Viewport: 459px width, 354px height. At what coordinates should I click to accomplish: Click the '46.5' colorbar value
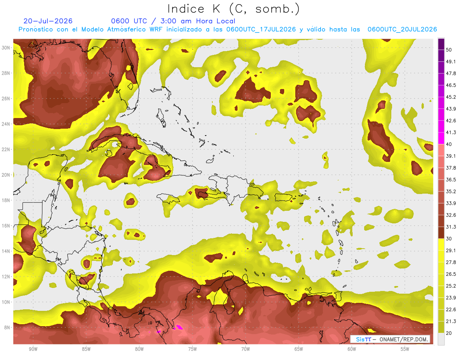pyautogui.click(x=451, y=85)
